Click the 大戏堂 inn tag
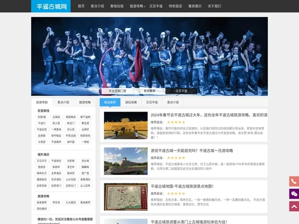The image size is (299, 224). pos(42,142)
